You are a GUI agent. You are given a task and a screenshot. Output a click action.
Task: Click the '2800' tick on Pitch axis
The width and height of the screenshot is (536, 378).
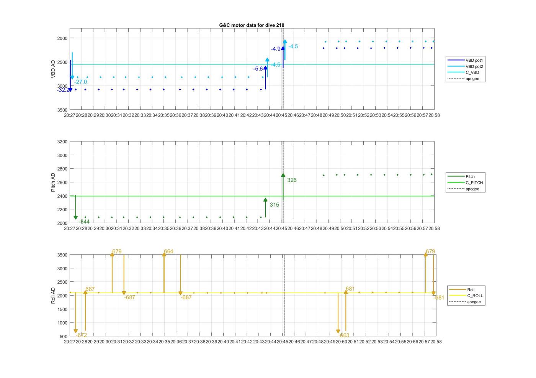pos(62,169)
